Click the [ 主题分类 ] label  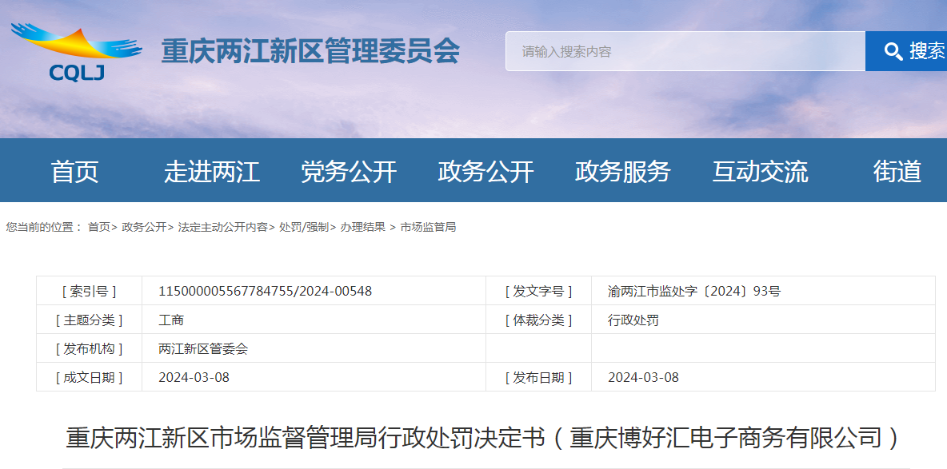(90, 320)
